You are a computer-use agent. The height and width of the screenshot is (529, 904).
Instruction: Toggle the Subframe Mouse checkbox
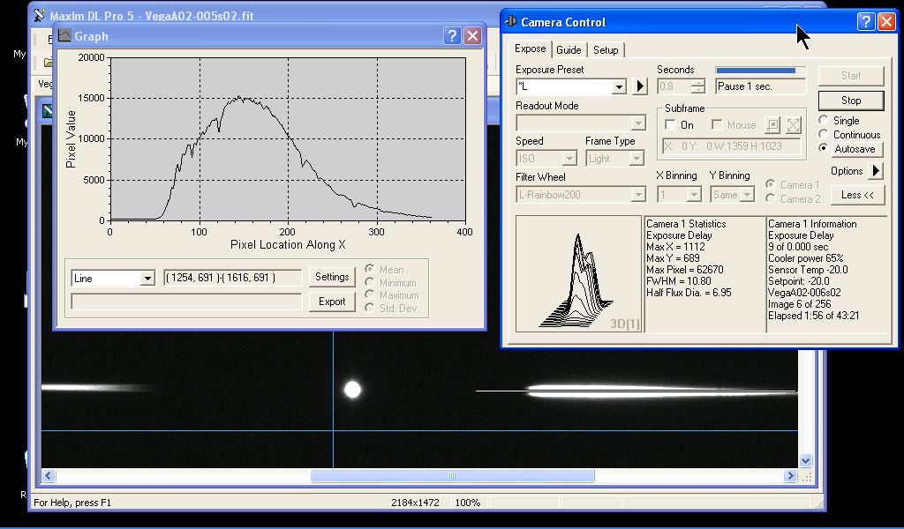[717, 125]
